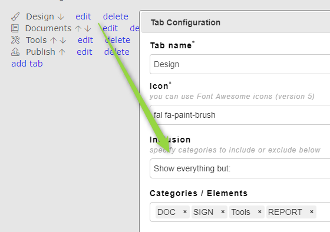Open the Inclusion 'Show everything but:' dropdown

click(240, 168)
